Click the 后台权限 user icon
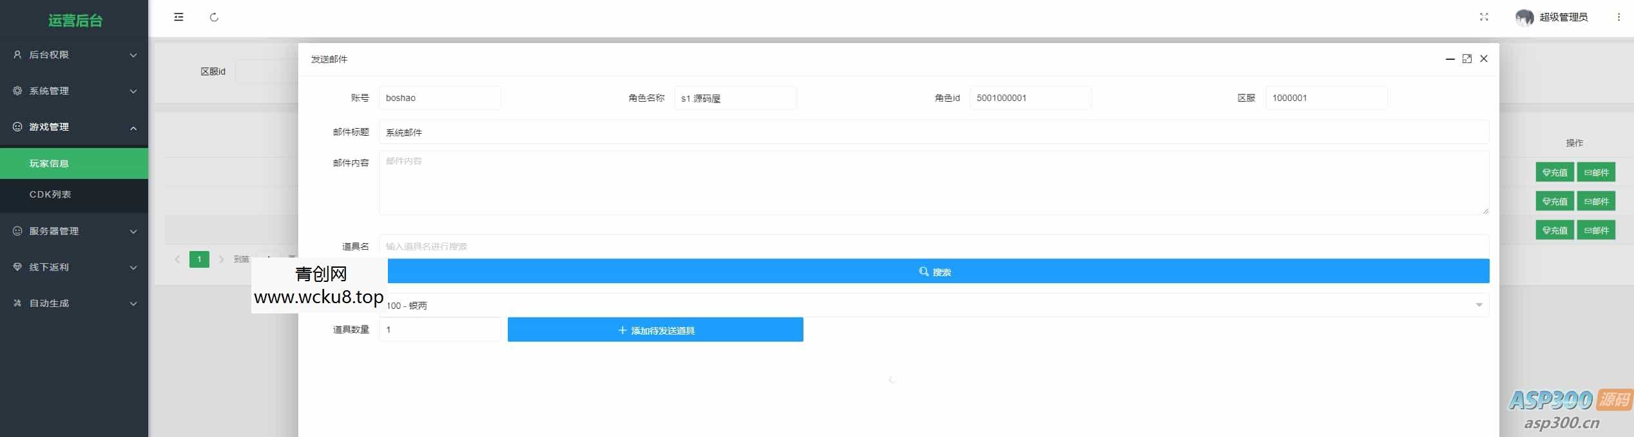This screenshot has width=1634, height=437. coord(17,55)
